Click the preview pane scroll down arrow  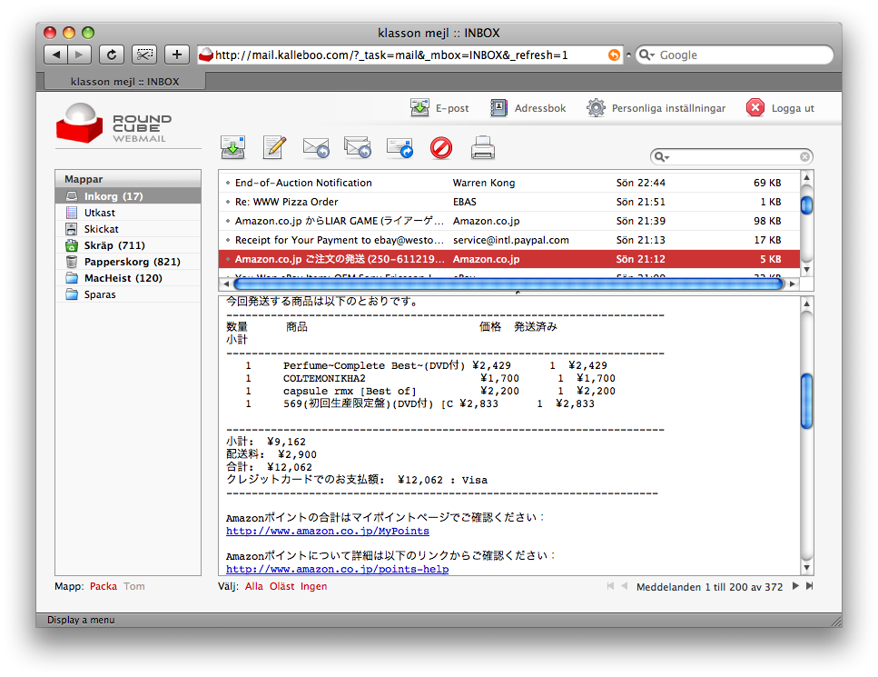click(807, 568)
